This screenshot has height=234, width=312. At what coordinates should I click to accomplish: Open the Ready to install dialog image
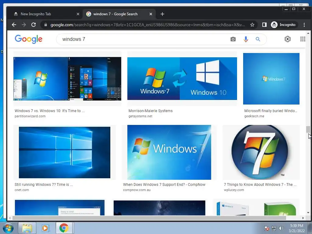coord(60,207)
